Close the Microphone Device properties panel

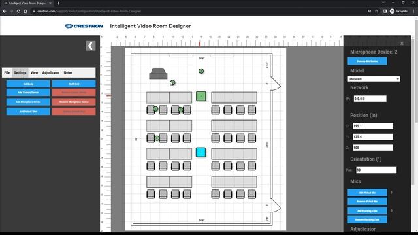click(402, 43)
